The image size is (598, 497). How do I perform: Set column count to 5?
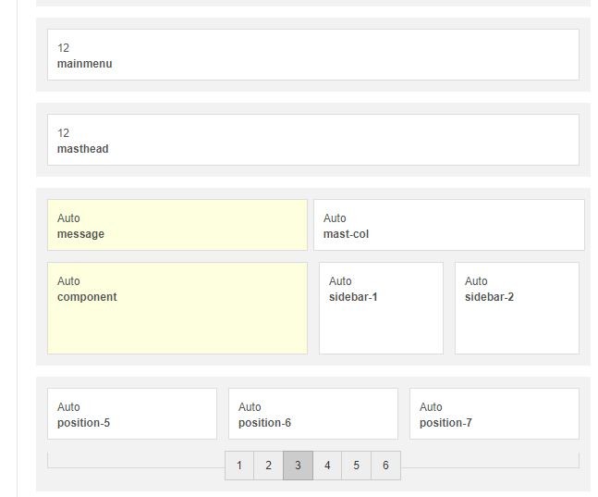point(357,466)
